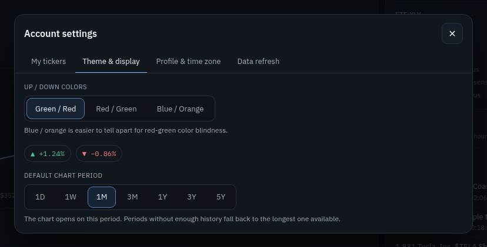Go to the Data refresh tab
Viewport: 487px width, 247px height.
pyautogui.click(x=258, y=62)
